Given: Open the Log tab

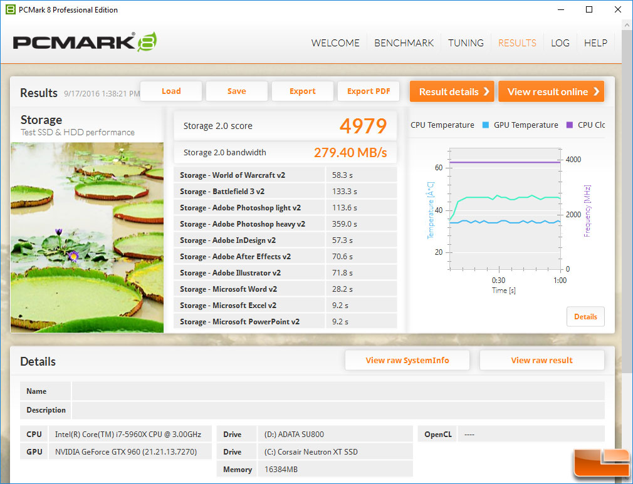Looking at the screenshot, I should [x=560, y=43].
